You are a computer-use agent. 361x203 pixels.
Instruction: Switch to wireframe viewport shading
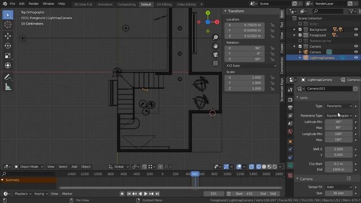[x=258, y=167]
